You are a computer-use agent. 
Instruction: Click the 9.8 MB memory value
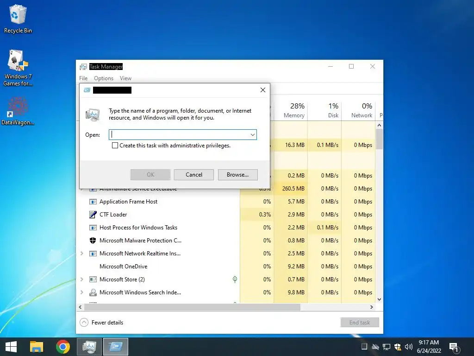coord(296,292)
